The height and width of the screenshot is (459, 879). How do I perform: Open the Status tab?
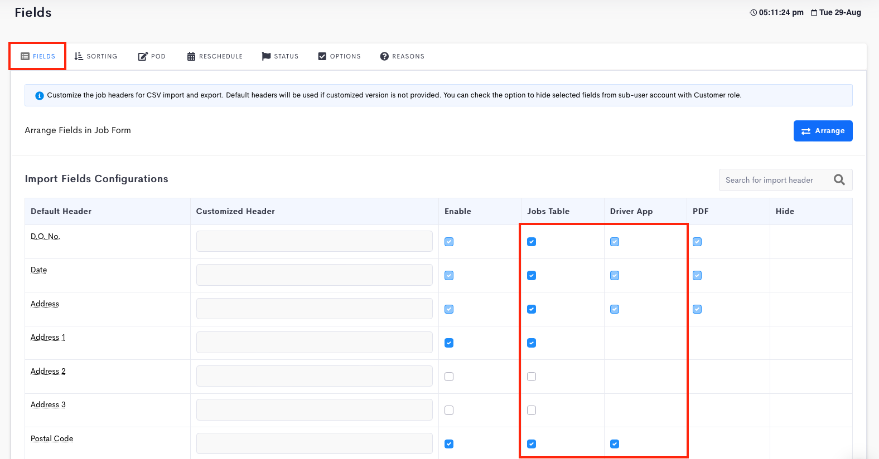click(x=280, y=56)
